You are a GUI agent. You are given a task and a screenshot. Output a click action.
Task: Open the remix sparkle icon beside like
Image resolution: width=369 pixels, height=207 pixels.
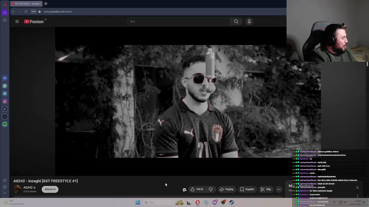(x=184, y=189)
